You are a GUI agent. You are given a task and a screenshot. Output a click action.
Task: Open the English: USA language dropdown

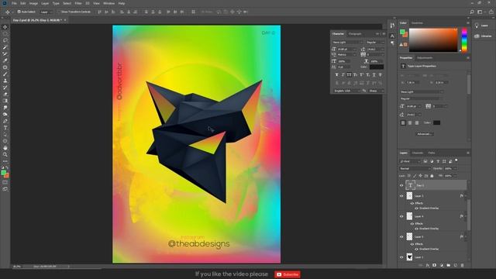point(347,91)
